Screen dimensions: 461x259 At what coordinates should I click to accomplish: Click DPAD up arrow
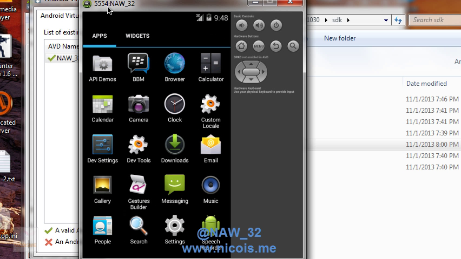[251, 64]
